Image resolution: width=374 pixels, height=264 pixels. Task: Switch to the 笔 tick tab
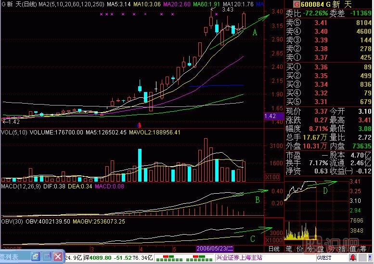coord(289,249)
